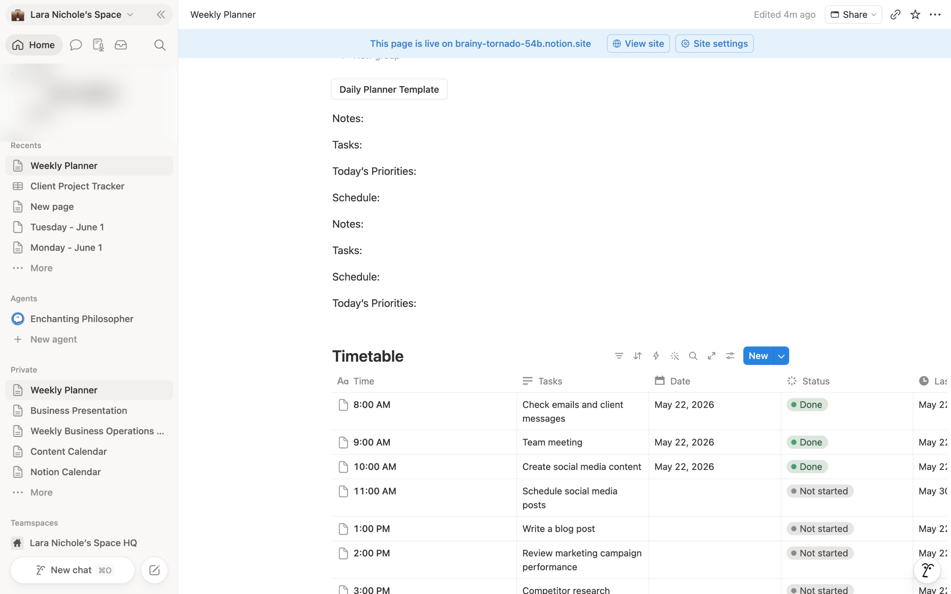This screenshot has width=951, height=594.
Task: Open Content Calendar page
Action: [x=89, y=451]
